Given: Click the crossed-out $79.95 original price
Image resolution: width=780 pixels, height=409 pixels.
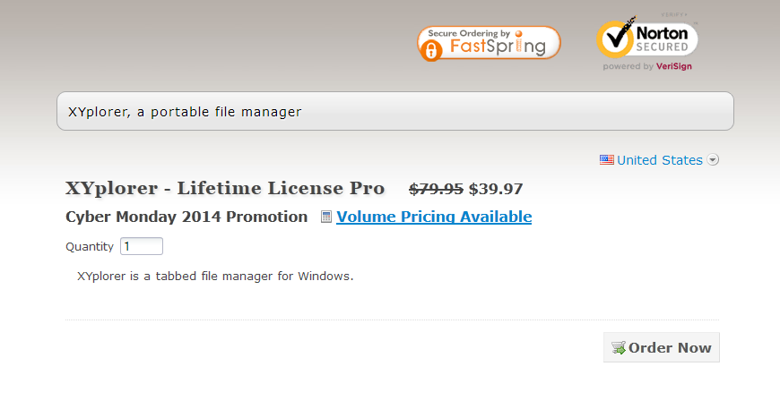Looking at the screenshot, I should 436,188.
